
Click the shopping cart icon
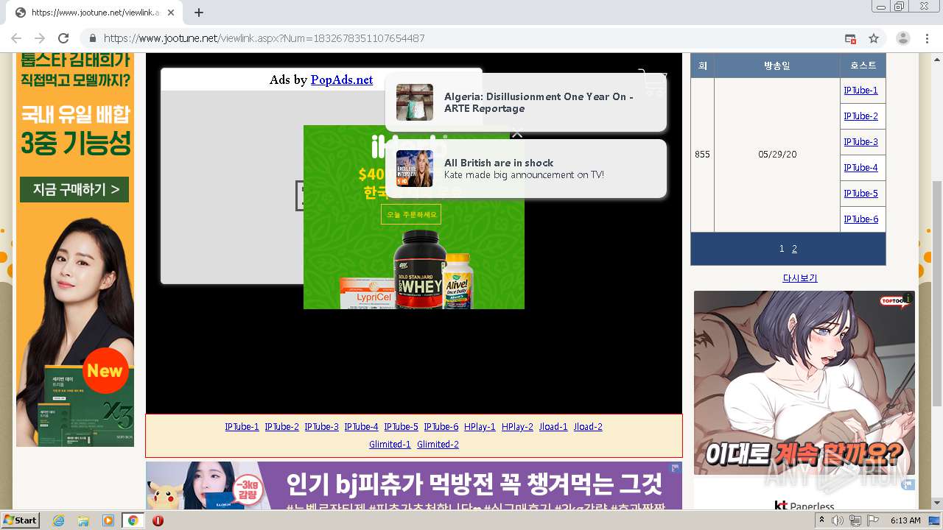(652, 82)
